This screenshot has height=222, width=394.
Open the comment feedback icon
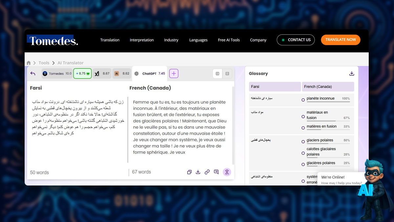(x=216, y=172)
